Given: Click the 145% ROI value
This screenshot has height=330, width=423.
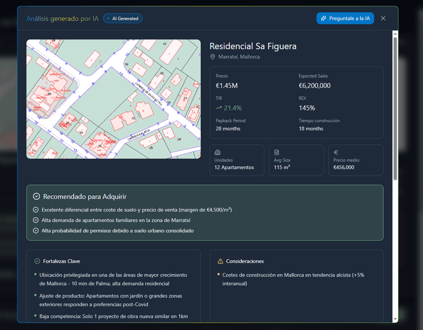Looking at the screenshot, I should [307, 108].
